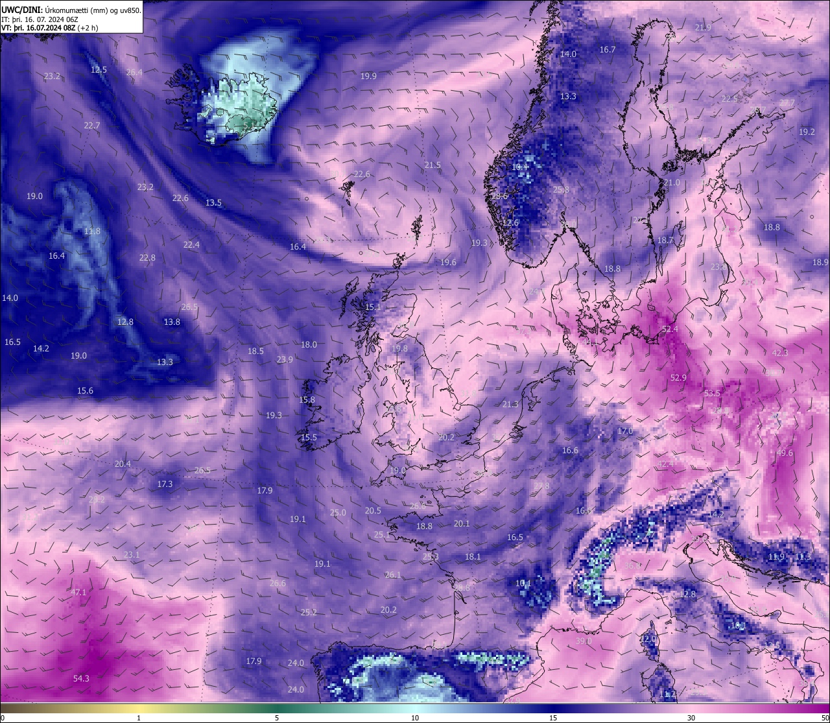Click the 15.1 value over Scotland

[x=373, y=307]
